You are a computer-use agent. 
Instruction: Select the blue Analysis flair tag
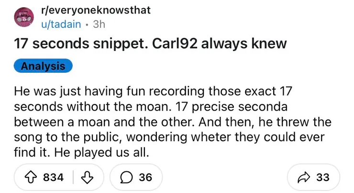click(x=43, y=66)
